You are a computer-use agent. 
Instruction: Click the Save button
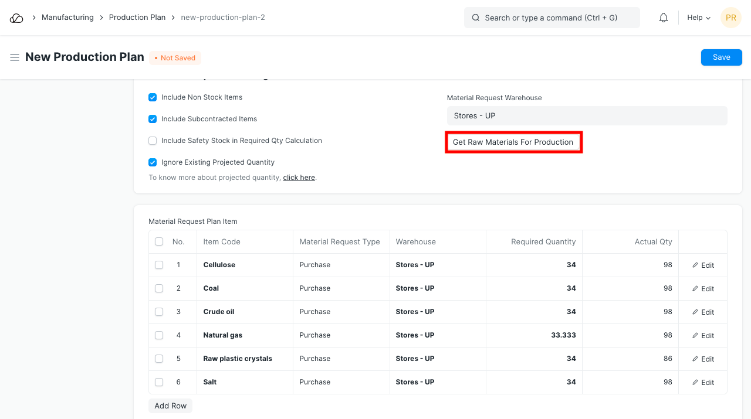point(721,57)
